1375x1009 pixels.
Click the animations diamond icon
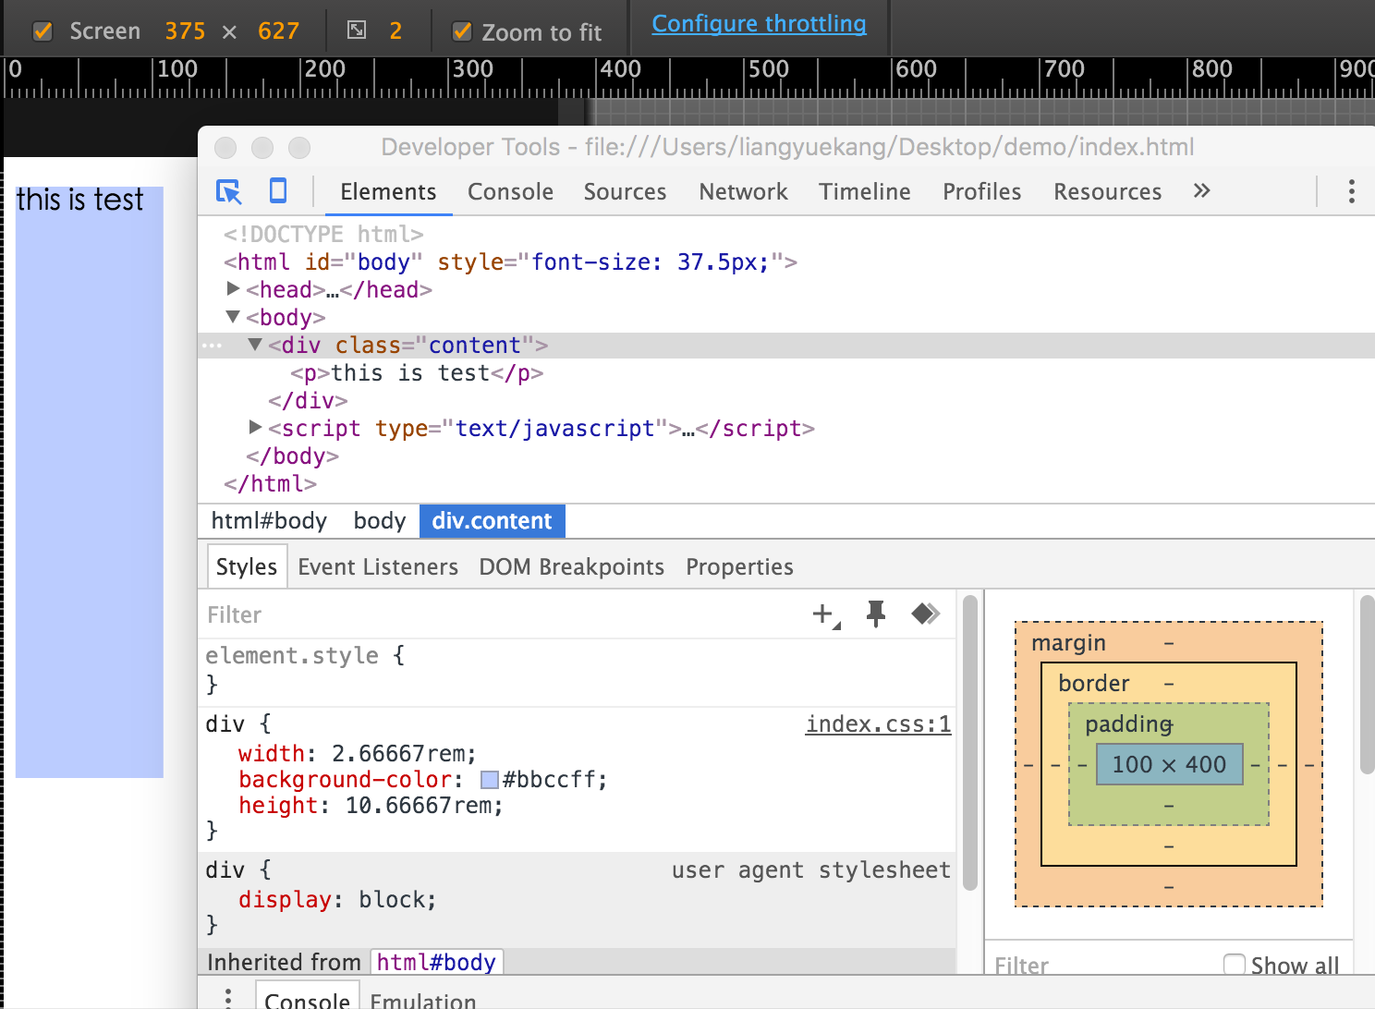(925, 614)
